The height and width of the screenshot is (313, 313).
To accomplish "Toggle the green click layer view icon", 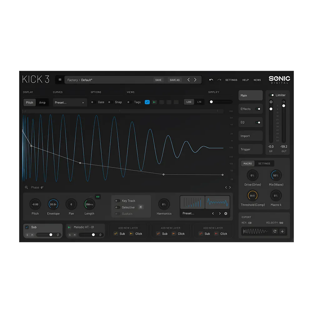I will coord(154,102).
